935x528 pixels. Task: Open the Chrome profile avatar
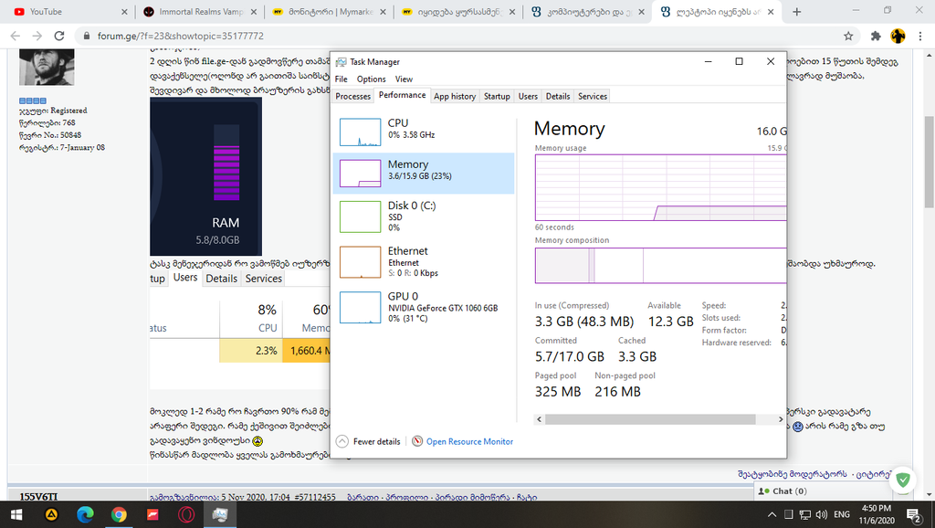click(x=898, y=36)
